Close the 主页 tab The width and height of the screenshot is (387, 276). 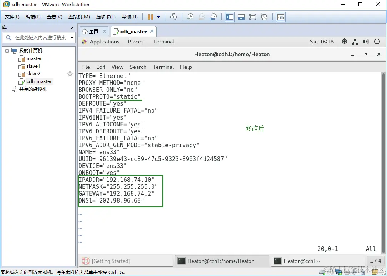pyautogui.click(x=104, y=31)
